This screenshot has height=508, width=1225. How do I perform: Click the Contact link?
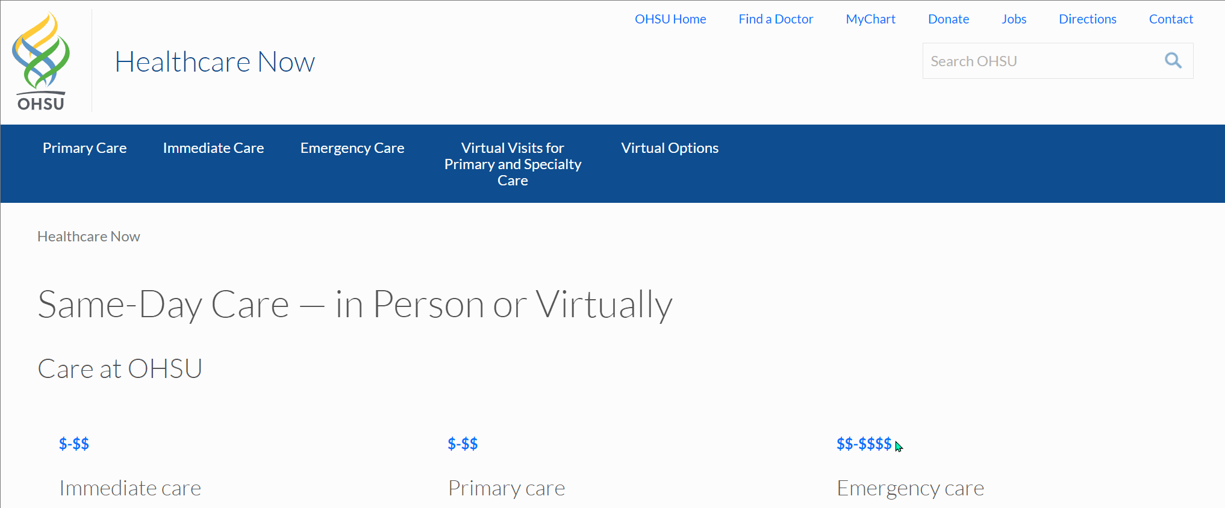click(x=1171, y=19)
